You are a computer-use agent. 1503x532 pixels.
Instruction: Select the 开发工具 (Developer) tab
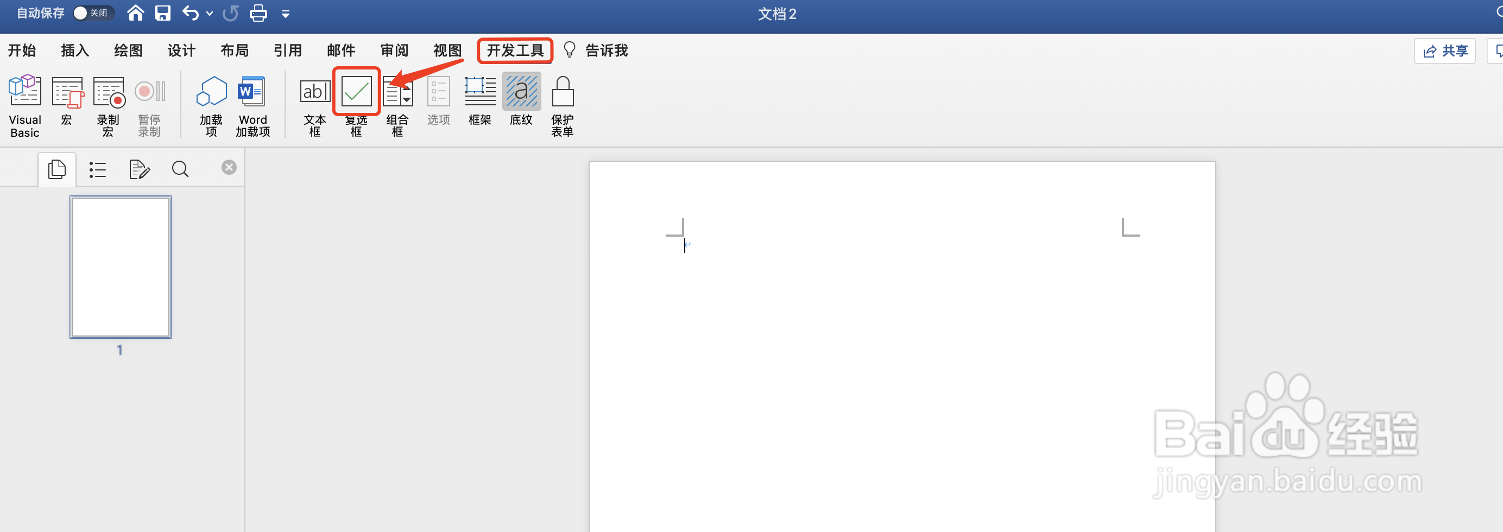515,50
